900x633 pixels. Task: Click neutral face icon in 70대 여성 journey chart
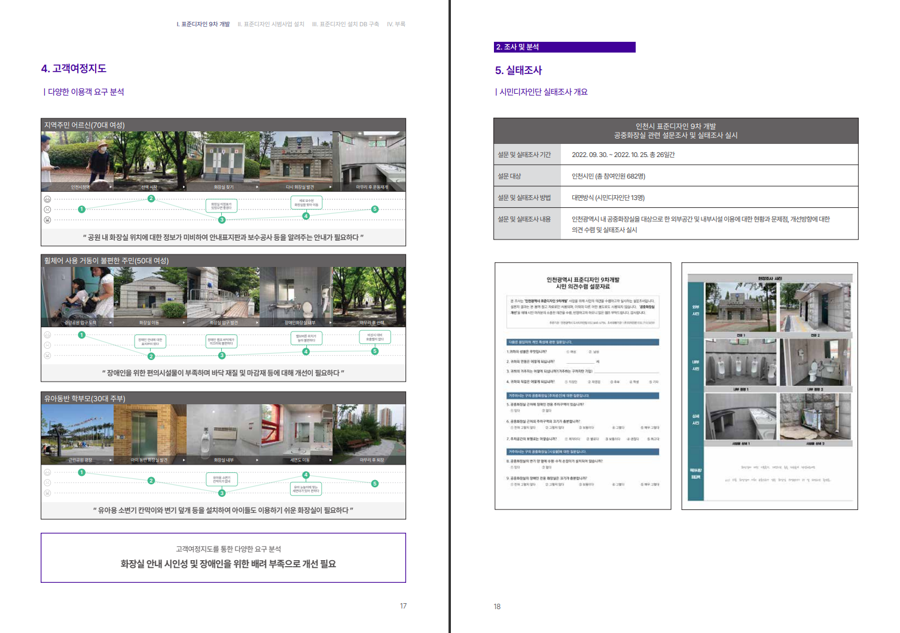coord(47,210)
